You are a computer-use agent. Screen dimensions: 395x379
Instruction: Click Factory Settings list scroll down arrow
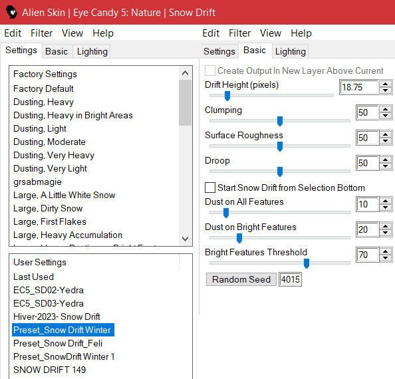185,239
